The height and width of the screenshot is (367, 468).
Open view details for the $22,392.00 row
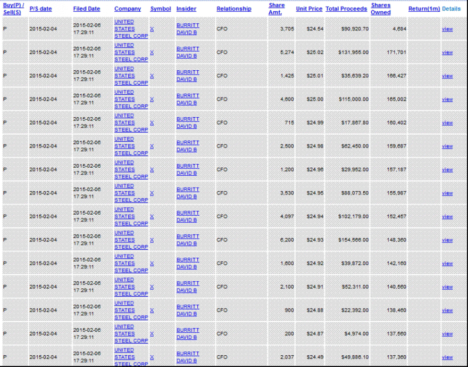pos(447,311)
